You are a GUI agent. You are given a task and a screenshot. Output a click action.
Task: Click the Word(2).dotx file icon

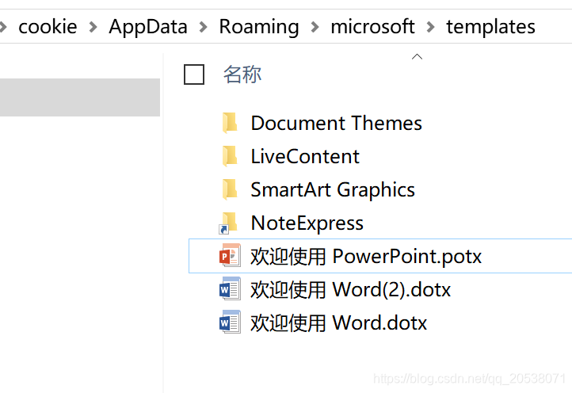pyautogui.click(x=230, y=288)
